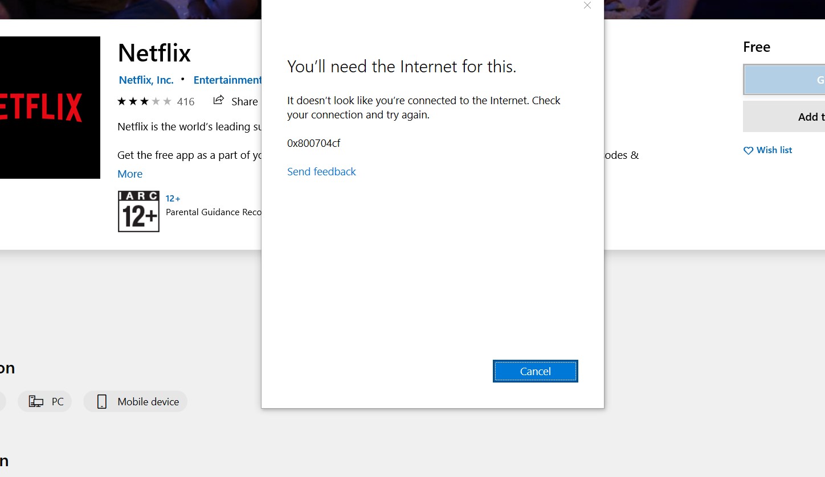Select the error code 0x800704cf text

coord(313,143)
